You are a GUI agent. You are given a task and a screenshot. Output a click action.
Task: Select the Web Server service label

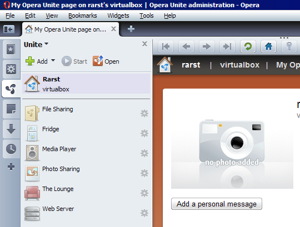tap(58, 209)
